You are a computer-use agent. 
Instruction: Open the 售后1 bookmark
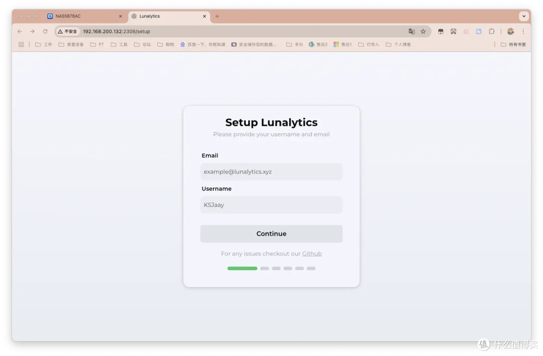pos(342,44)
